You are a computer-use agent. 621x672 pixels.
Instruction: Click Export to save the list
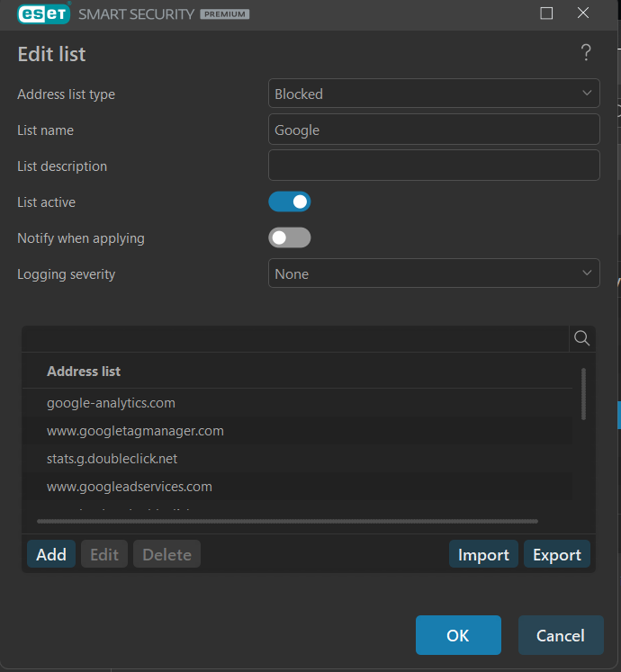click(x=556, y=554)
